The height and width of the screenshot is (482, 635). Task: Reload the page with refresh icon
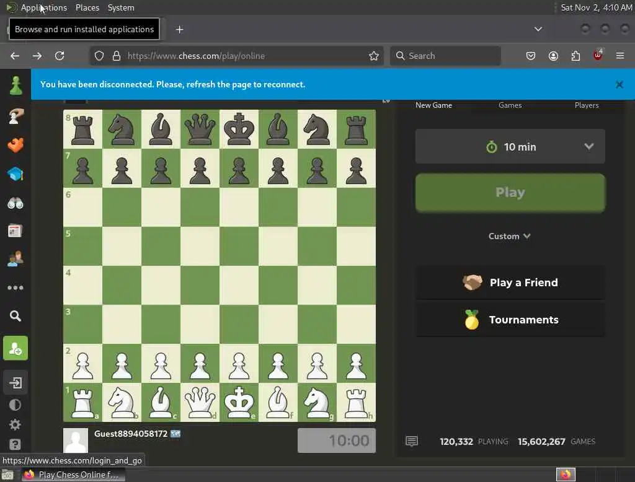click(x=60, y=56)
